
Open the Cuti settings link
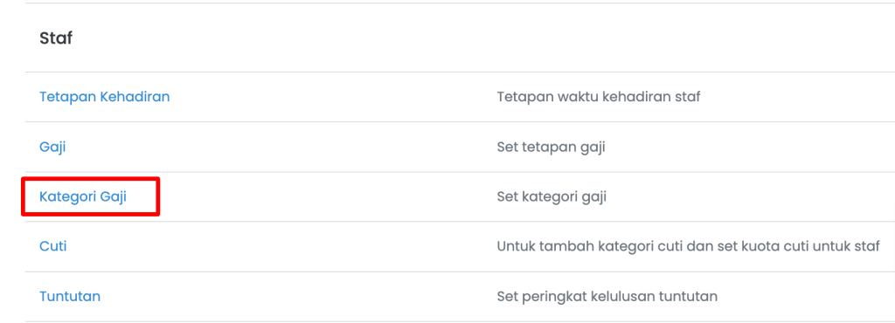[53, 247]
